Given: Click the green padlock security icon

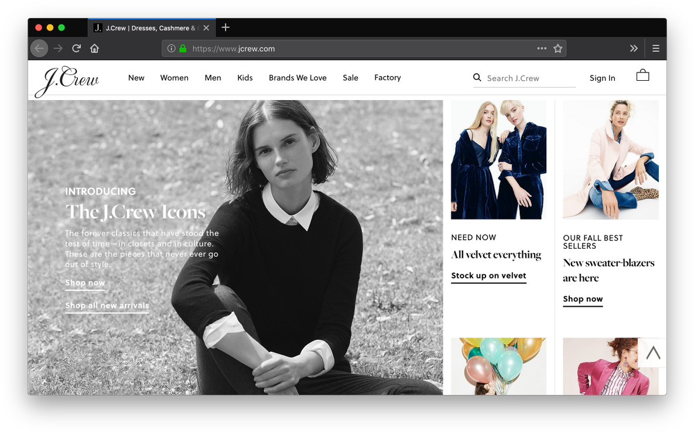Looking at the screenshot, I should 183,48.
